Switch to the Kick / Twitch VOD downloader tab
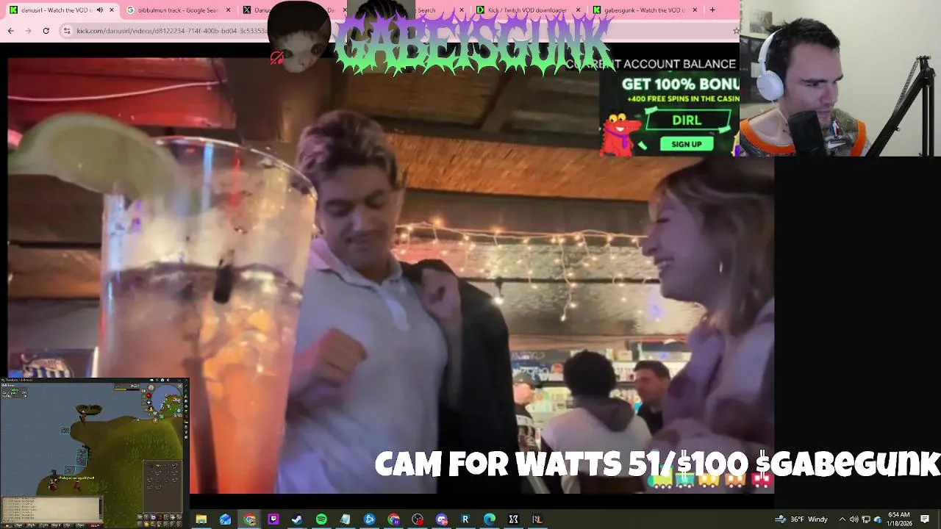Image resolution: width=941 pixels, height=529 pixels. (527, 10)
